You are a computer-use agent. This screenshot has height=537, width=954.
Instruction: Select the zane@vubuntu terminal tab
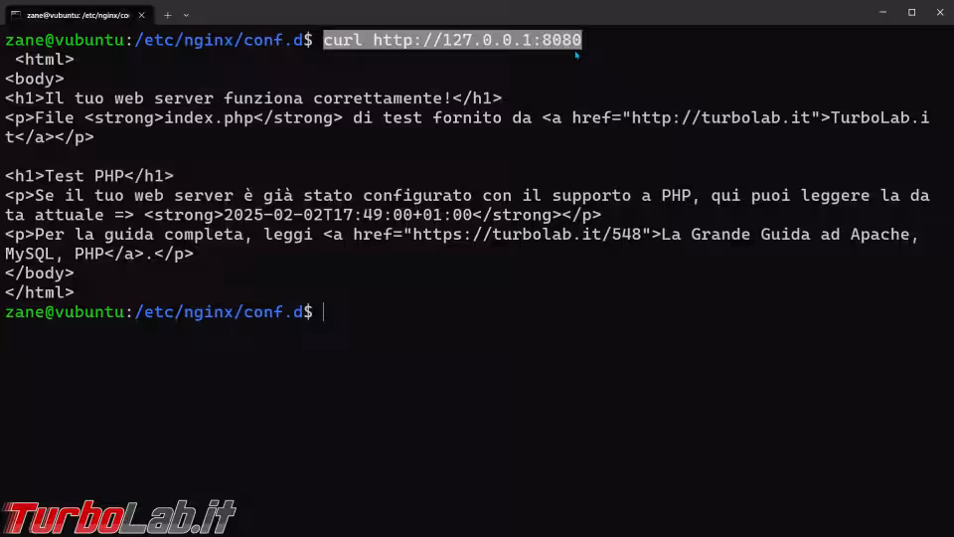(78, 15)
